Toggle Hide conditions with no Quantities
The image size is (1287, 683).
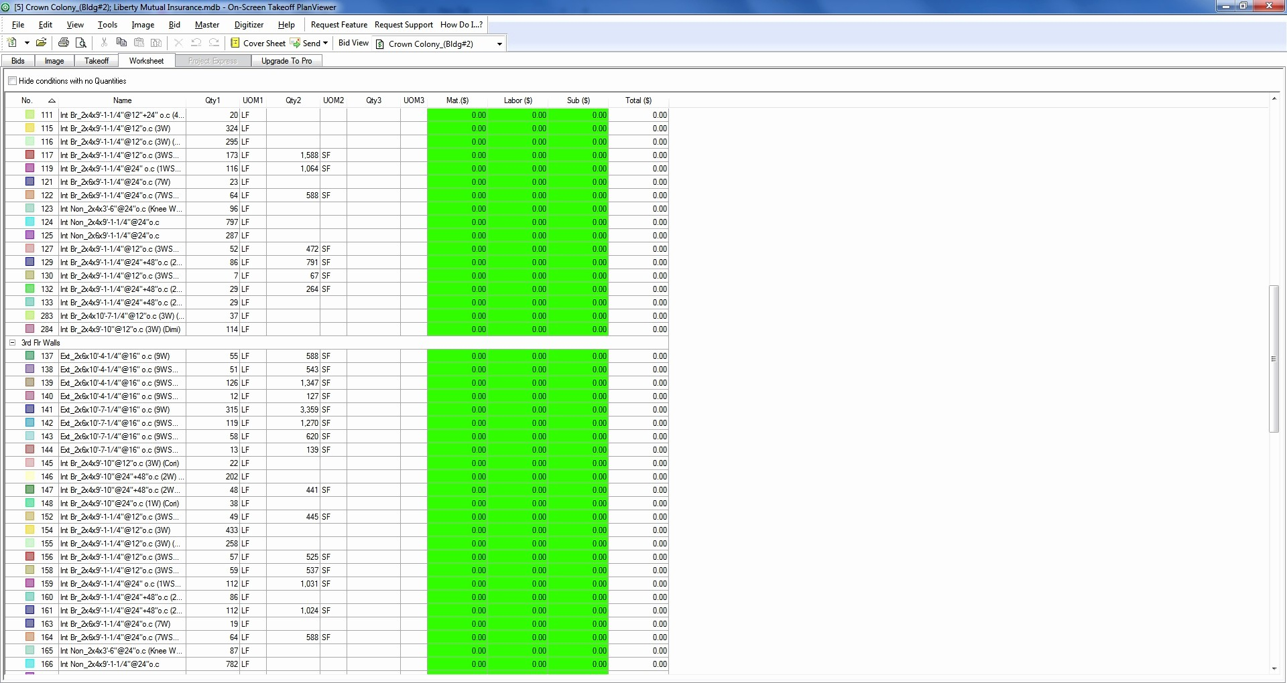pos(13,81)
